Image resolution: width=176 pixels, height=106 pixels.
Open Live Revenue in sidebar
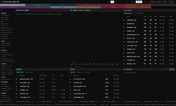(x=5, y=16)
